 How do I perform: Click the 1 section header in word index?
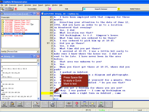tap(19, 79)
